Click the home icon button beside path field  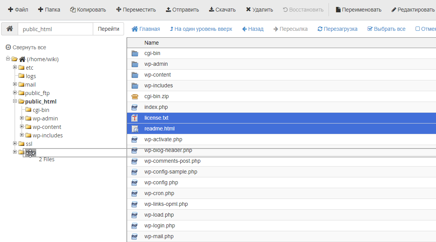click(x=10, y=29)
